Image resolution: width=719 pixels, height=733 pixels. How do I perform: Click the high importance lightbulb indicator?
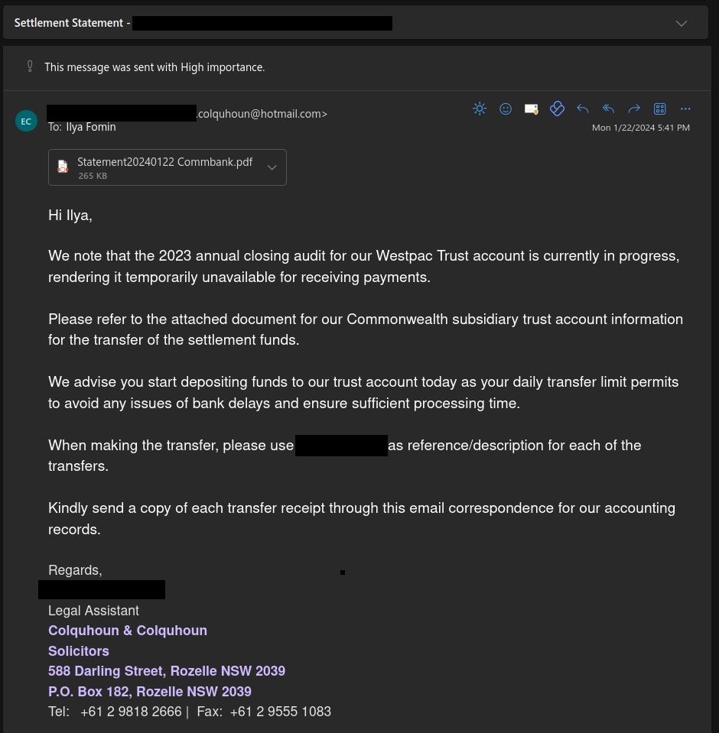(30, 67)
